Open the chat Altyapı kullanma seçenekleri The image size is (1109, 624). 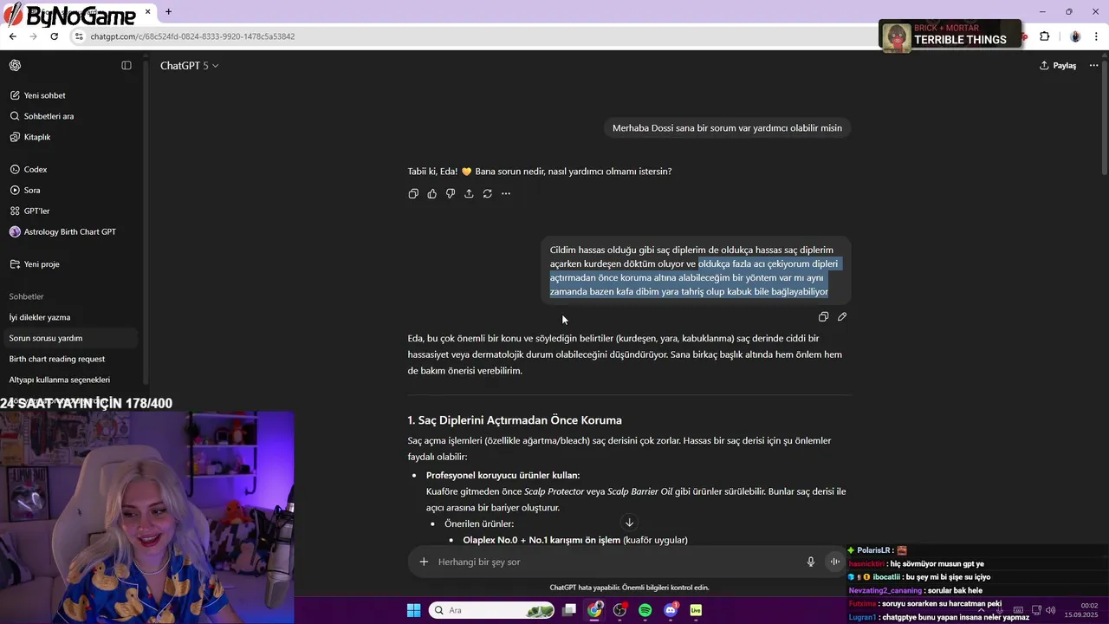tap(69, 380)
